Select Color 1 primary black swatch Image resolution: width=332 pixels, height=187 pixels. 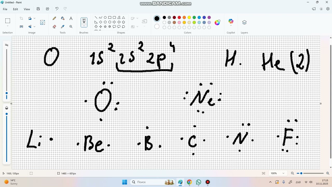point(157,18)
